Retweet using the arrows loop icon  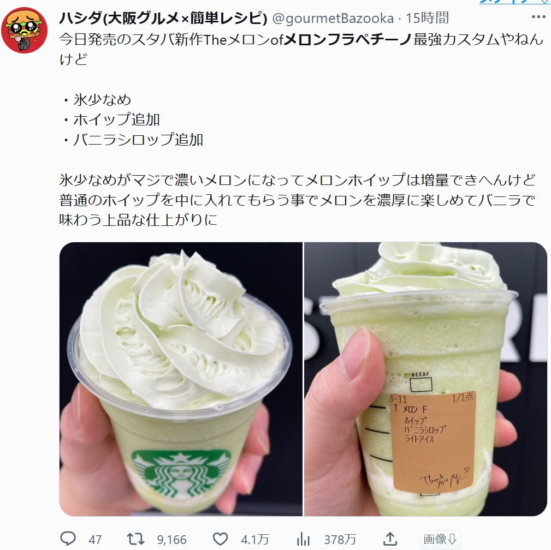[135, 539]
